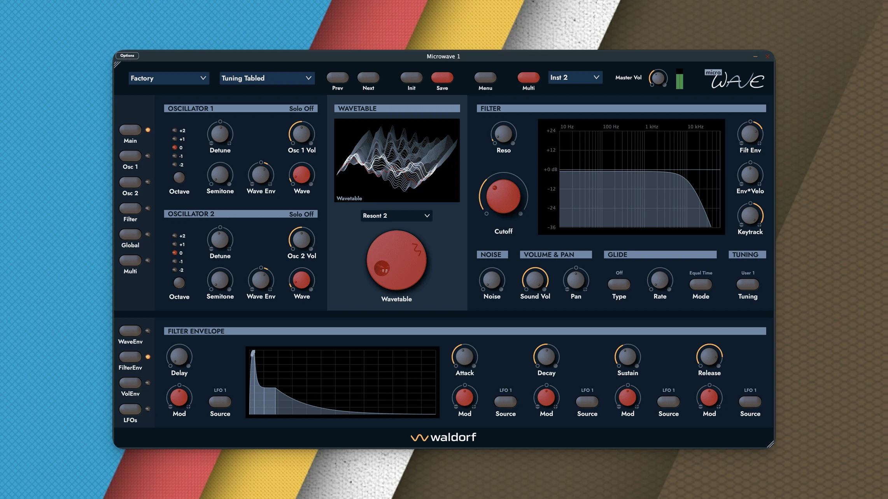
Task: Click the Filter Cutoff red knob
Action: tap(503, 197)
